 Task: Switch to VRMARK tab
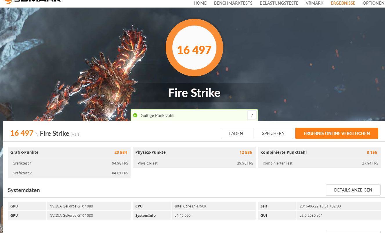tap(314, 3)
